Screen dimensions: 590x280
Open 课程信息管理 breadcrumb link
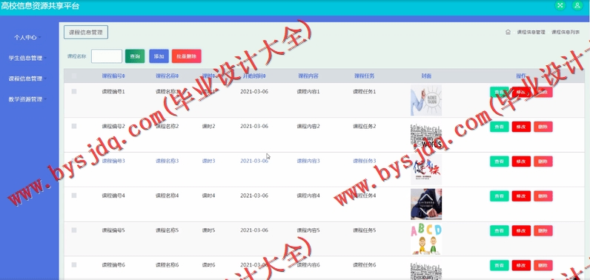[531, 33]
